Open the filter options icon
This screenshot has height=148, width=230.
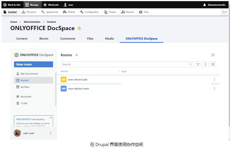pyautogui.click(x=198, y=64)
